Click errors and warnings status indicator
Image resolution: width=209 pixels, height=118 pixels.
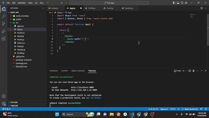coord(6,109)
